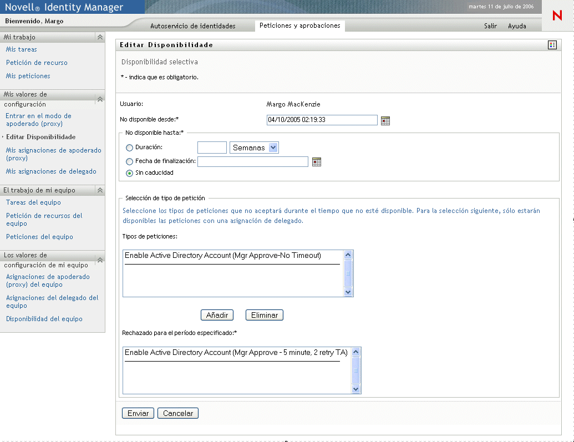574x442 pixels.
Task: Switch to Peticiones y aprobaciones tab
Action: [x=300, y=26]
